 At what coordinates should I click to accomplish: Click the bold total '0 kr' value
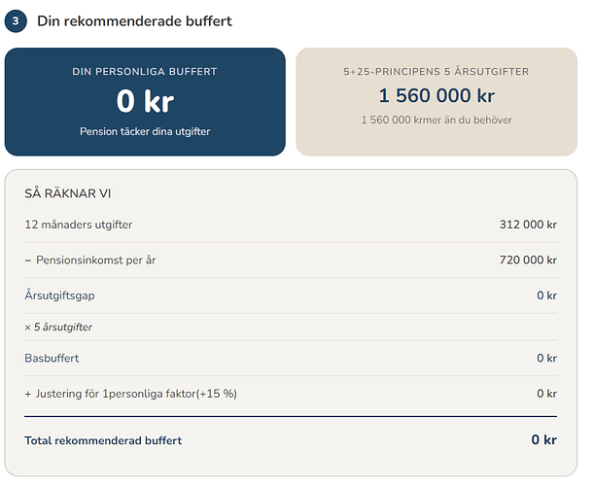[544, 439]
